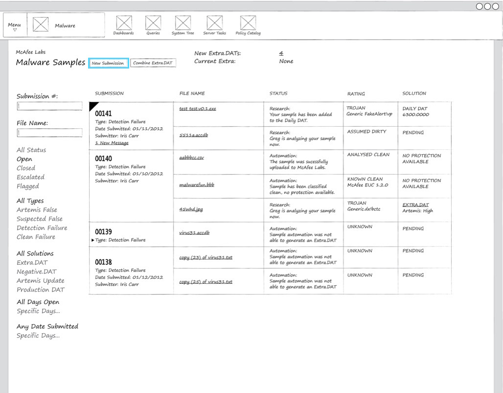Filter by Escalated status
Viewport: 503px width, 393px height.
point(30,177)
